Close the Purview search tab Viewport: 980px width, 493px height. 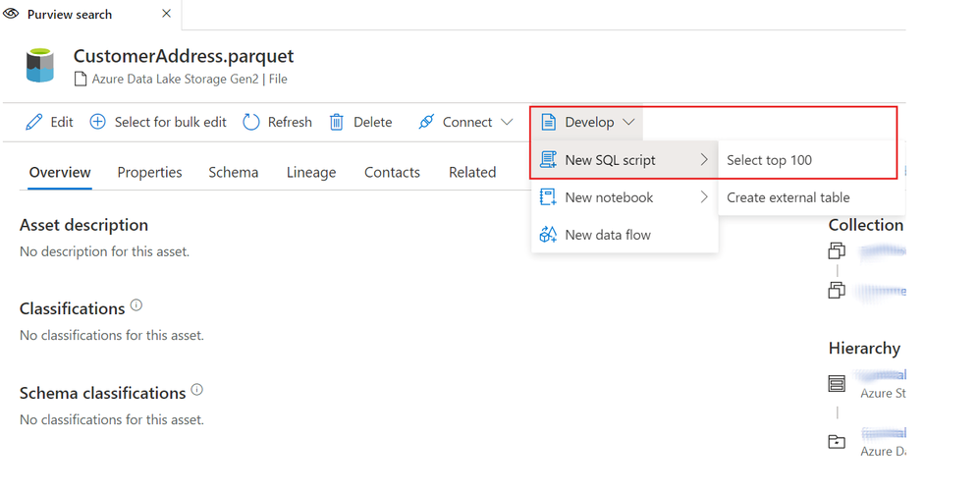coord(166,13)
